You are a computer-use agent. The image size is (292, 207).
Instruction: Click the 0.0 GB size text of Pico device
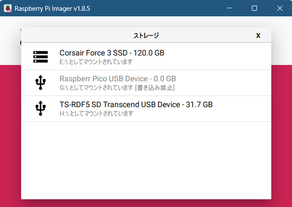click(165, 79)
